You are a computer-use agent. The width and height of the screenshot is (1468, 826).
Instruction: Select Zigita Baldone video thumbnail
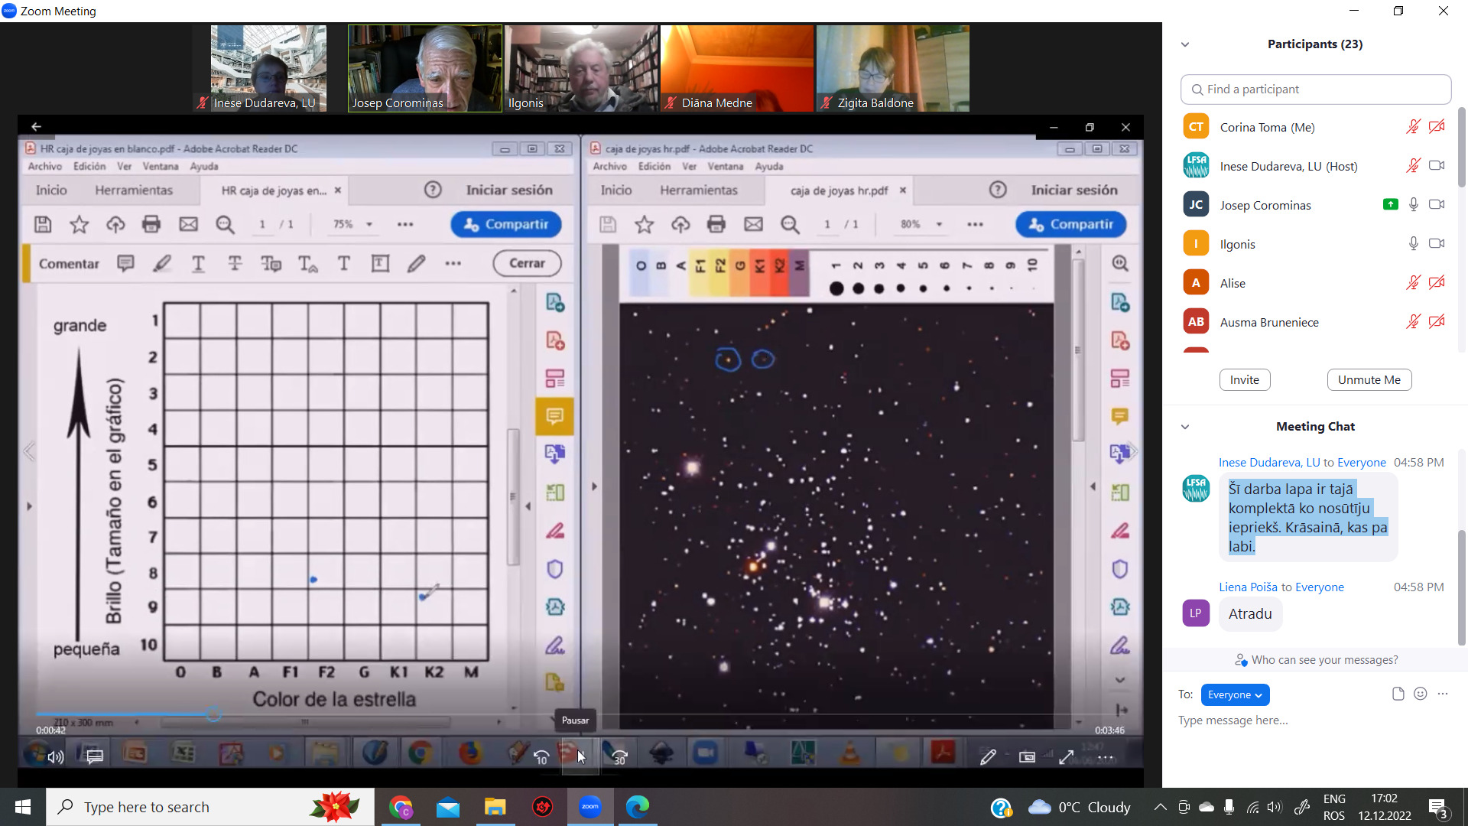pos(893,68)
